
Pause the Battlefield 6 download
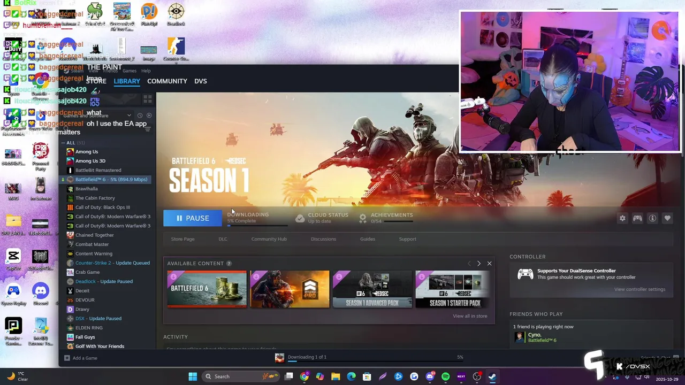[x=192, y=218]
